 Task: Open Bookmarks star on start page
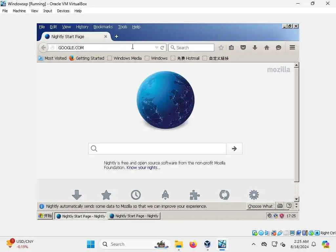tap(106, 195)
